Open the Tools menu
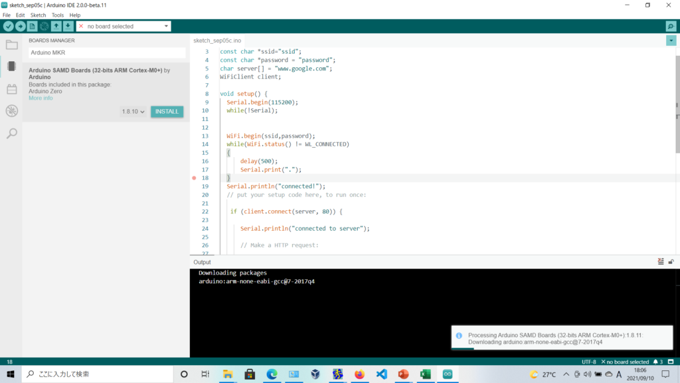 [58, 15]
